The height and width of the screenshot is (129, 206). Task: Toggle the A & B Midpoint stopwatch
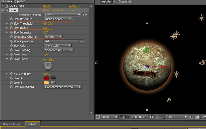(x=11, y=74)
